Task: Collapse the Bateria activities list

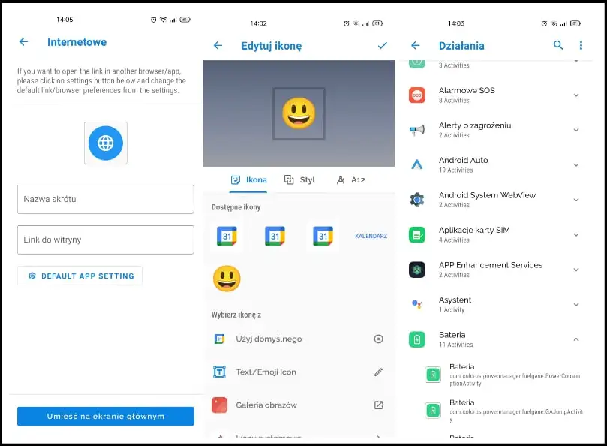Action: (575, 339)
